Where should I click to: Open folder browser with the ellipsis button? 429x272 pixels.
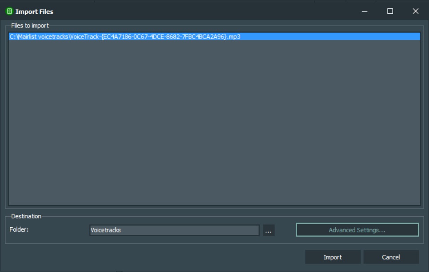pos(269,230)
